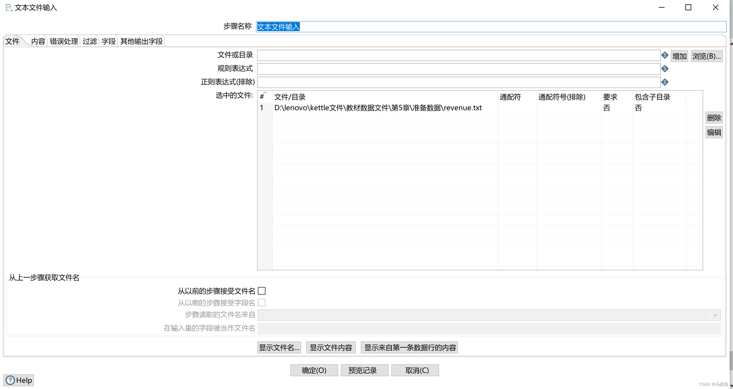Click 显示文件内容 button
This screenshot has height=389, width=733.
[331, 348]
